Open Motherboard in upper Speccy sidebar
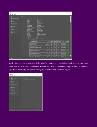 (14, 23)
